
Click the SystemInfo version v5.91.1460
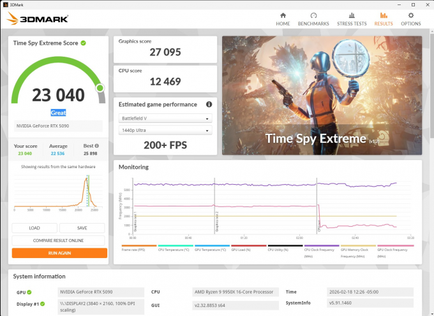click(x=370, y=303)
